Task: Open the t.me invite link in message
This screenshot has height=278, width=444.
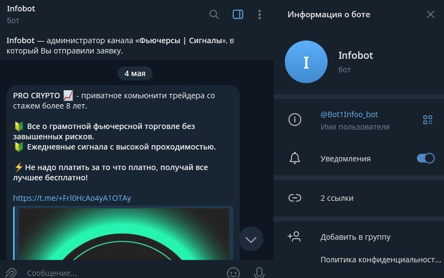Action: 72,198
